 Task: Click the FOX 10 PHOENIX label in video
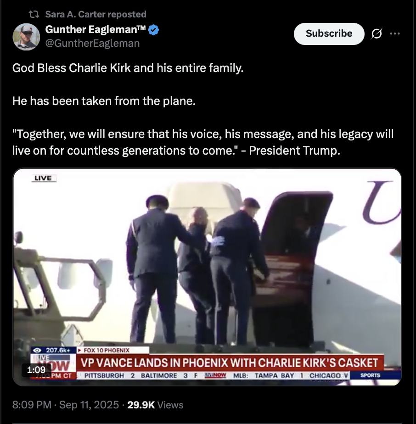[107, 350]
